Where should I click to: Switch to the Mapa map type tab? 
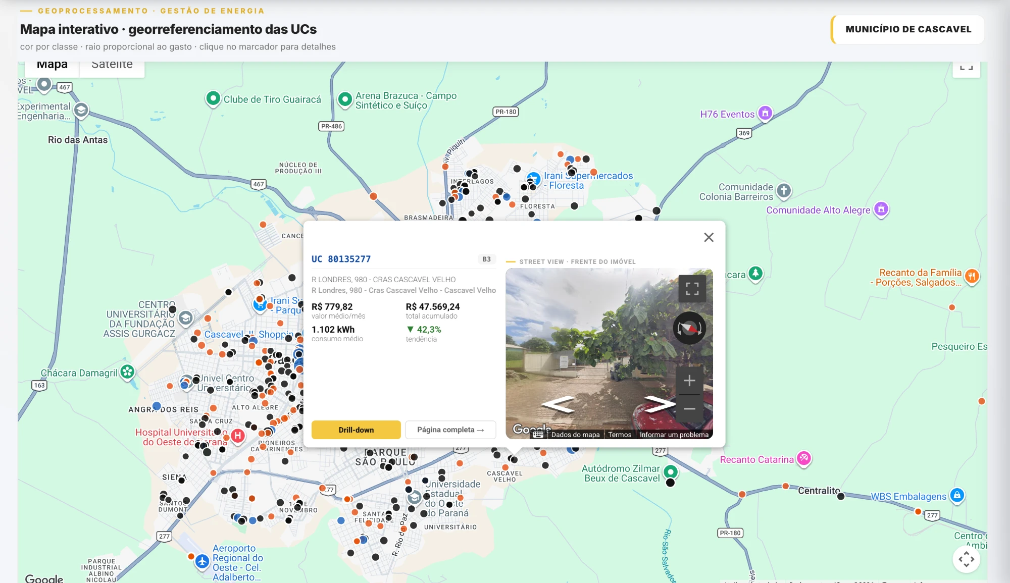coord(52,66)
